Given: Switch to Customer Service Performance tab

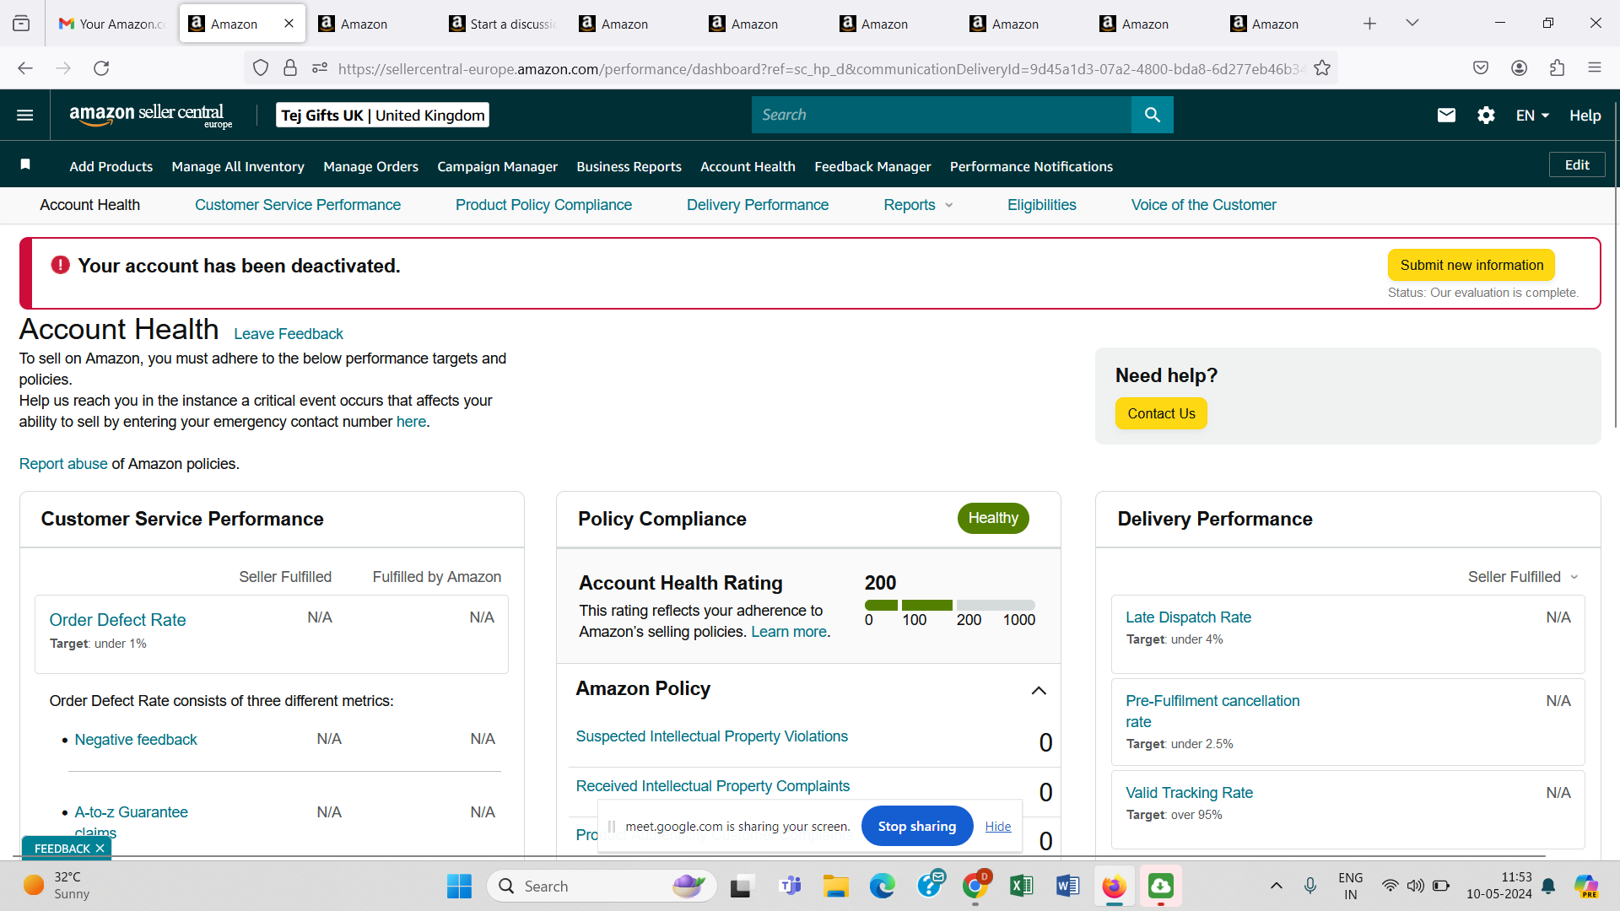Looking at the screenshot, I should pos(298,205).
